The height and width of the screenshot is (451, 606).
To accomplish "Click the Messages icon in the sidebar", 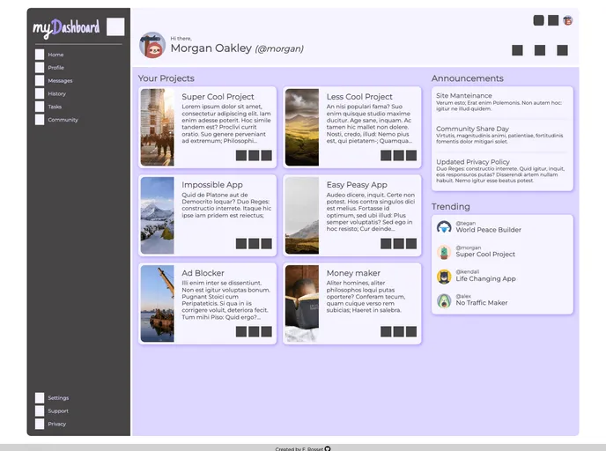I will click(40, 81).
